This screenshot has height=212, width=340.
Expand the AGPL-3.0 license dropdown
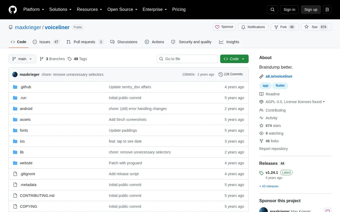coord(292,102)
